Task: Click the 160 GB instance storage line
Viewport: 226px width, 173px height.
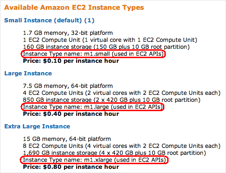Action: (x=106, y=47)
